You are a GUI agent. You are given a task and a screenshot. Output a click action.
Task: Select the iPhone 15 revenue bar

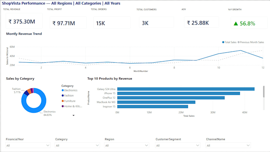click(x=179, y=93)
